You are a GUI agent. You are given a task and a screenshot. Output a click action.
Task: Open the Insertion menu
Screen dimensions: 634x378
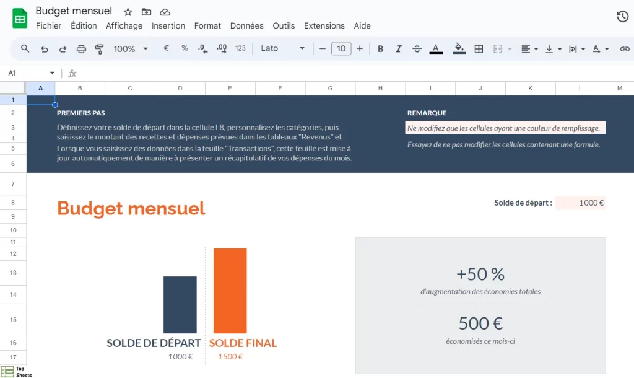click(x=168, y=25)
